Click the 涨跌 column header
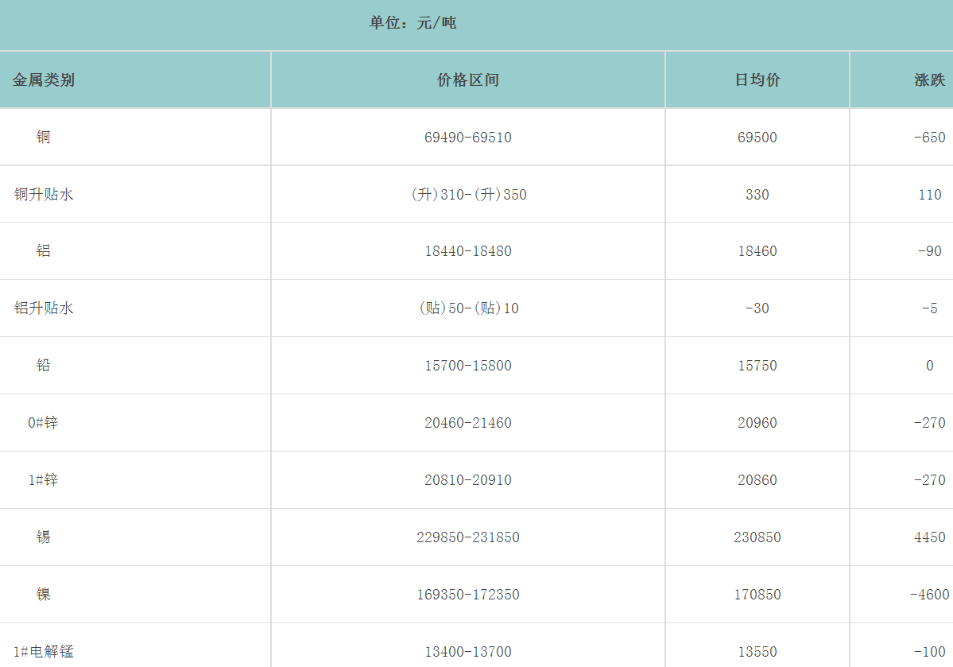 929,79
